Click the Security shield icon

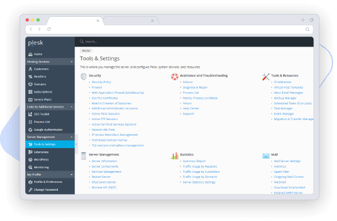pos(84,76)
